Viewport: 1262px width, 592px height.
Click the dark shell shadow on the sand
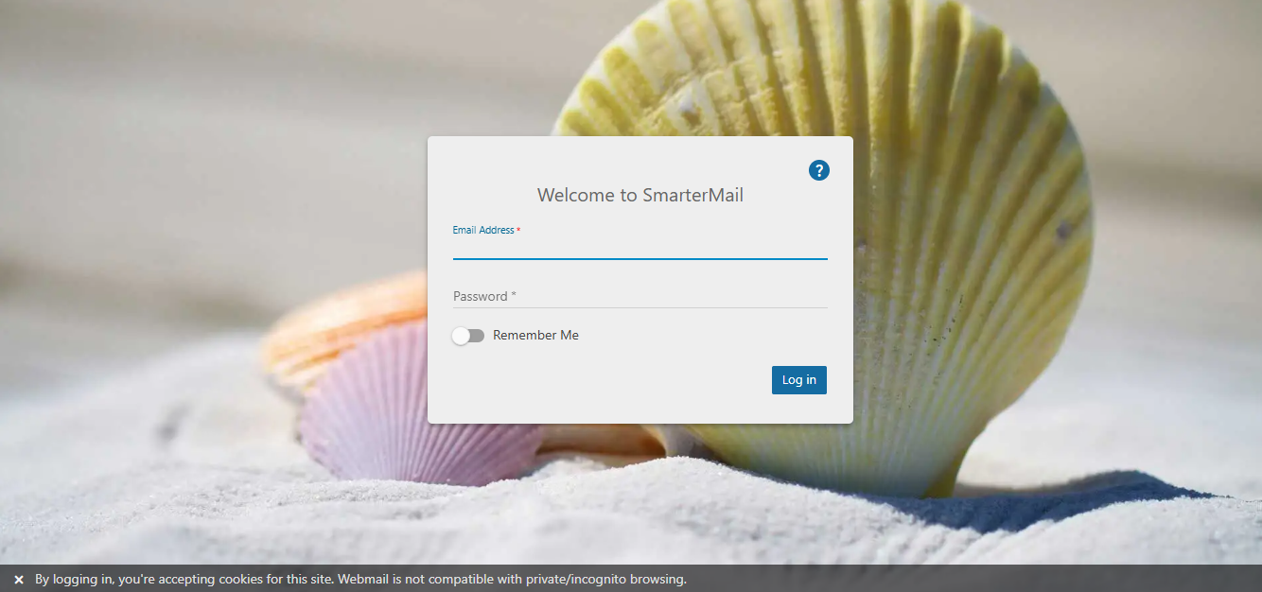[1041, 506]
